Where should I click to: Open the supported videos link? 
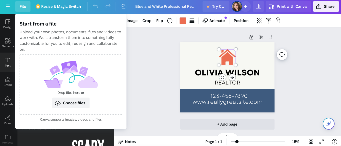coord(83,119)
